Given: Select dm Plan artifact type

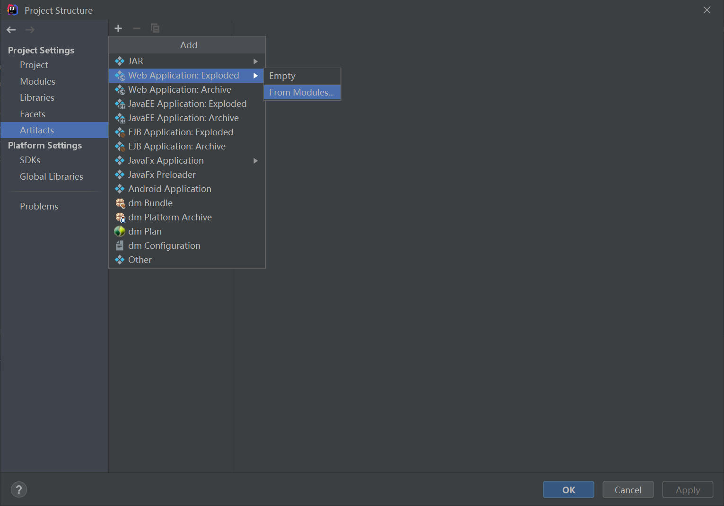Looking at the screenshot, I should coord(187,231).
